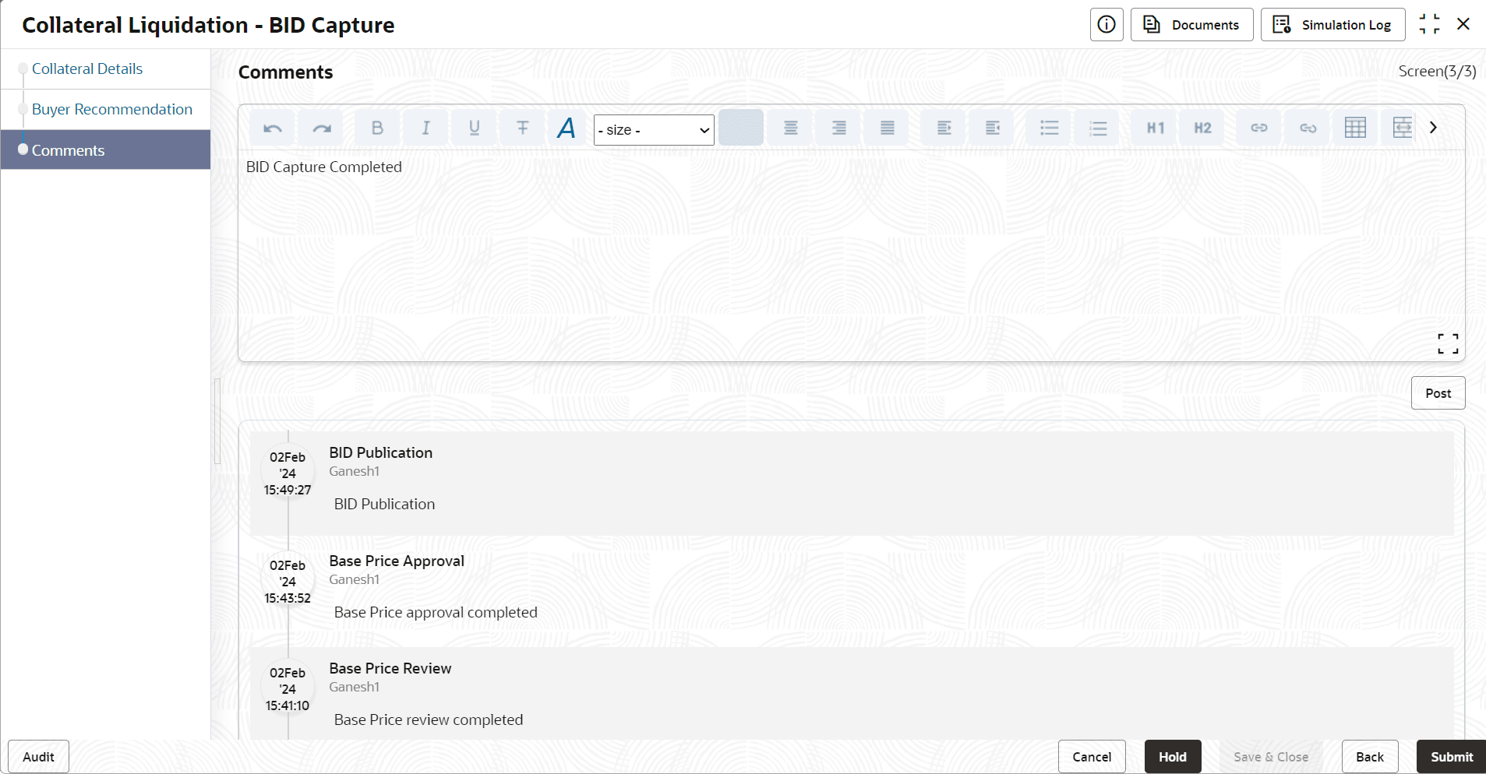This screenshot has height=774, width=1486.
Task: Click the panel splitter handle beside the sidebar
Action: coord(217,421)
